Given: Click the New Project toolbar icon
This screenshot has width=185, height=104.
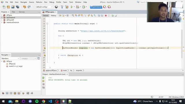Looking at the screenshot, I should tap(8, 7).
